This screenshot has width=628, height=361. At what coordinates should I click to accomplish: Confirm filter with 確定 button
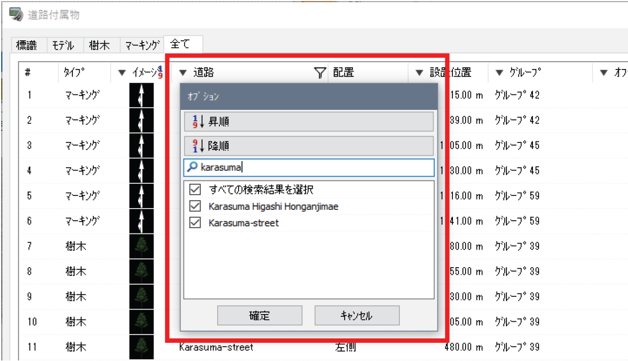260,316
